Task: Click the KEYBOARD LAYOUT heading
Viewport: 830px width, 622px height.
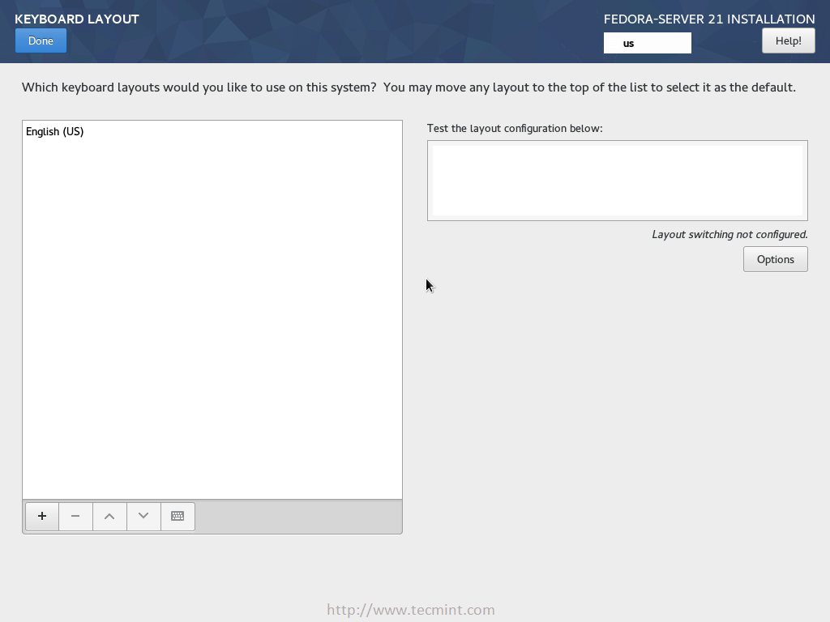Action: coord(77,19)
